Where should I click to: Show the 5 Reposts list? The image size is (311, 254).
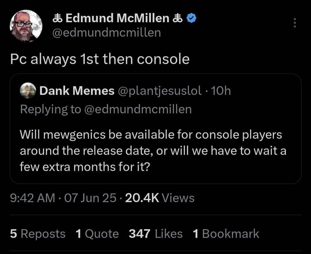38,234
